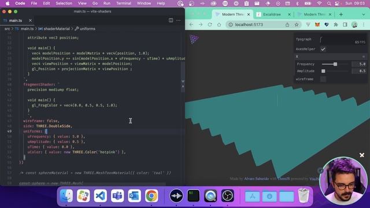Open Visual Studio Code from the Dock

point(100,196)
